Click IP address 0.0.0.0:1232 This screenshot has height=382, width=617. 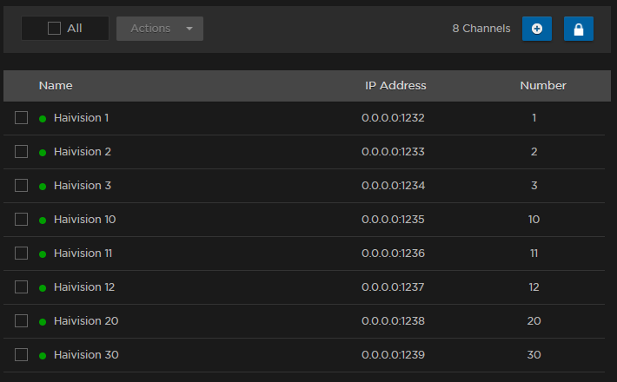393,118
